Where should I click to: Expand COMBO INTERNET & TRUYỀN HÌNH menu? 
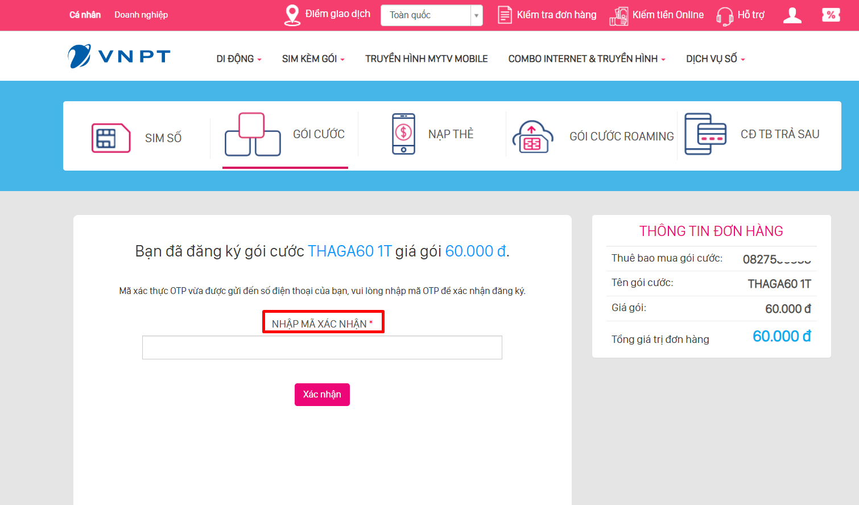pos(587,59)
